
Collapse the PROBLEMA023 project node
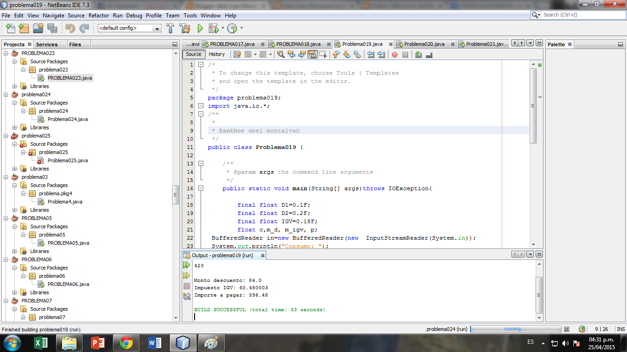6,53
